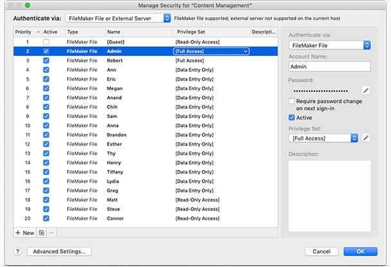The width and height of the screenshot is (391, 267).
Task: Enable the Guest account Active checkbox
Action: pyautogui.click(x=46, y=41)
